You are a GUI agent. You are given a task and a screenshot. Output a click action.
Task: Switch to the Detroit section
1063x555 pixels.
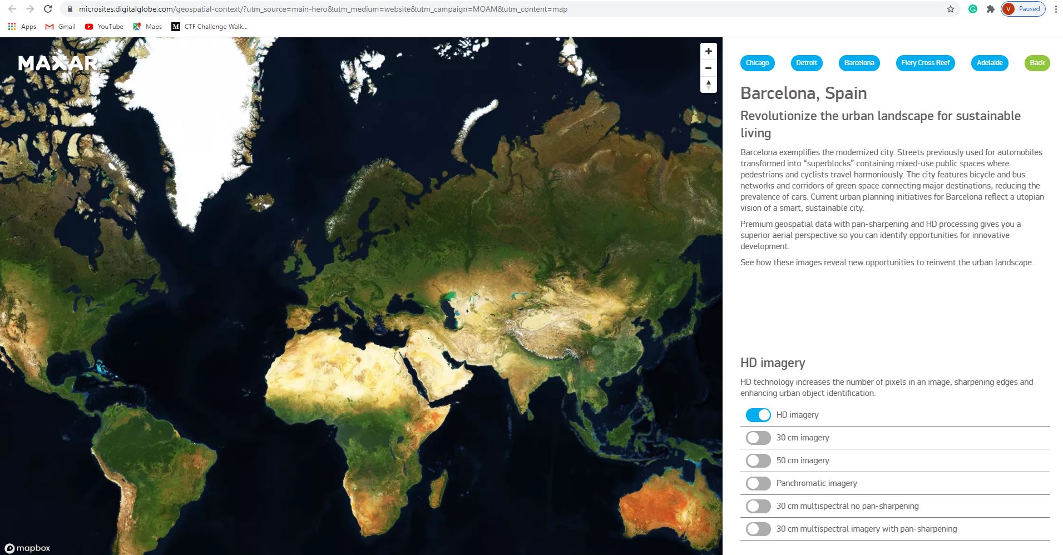tap(807, 63)
